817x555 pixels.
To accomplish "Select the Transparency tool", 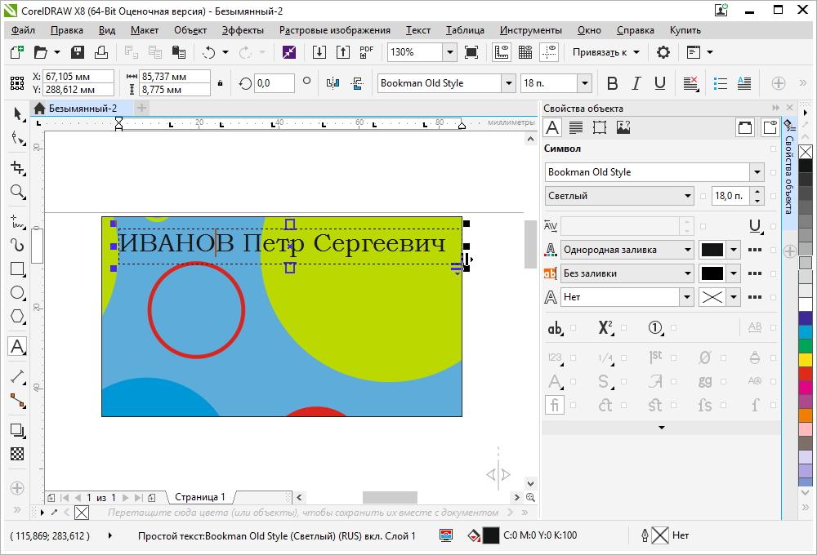I will coord(17,454).
